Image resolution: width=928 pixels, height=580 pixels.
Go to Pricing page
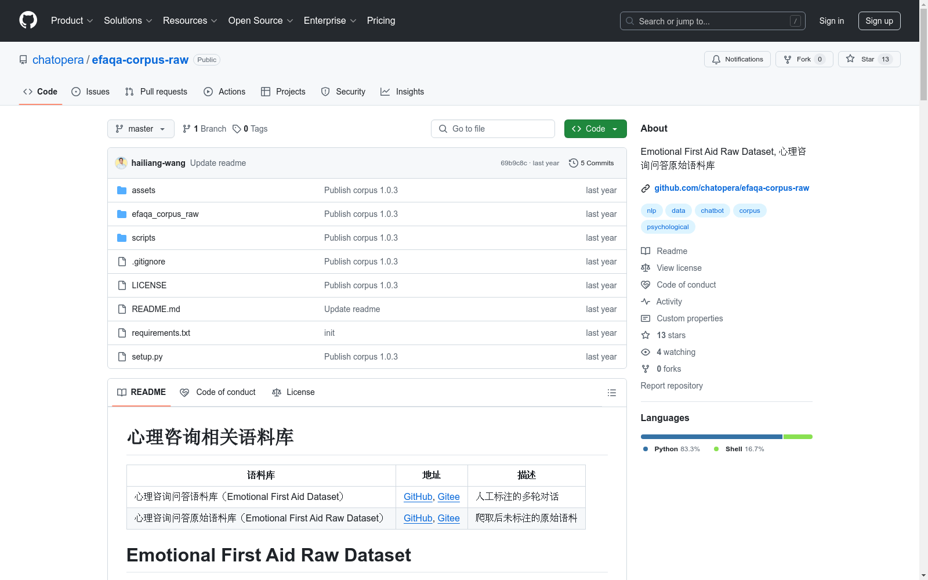tap(381, 20)
